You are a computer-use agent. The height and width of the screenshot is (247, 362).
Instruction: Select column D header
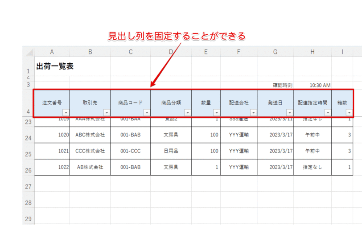pos(171,52)
